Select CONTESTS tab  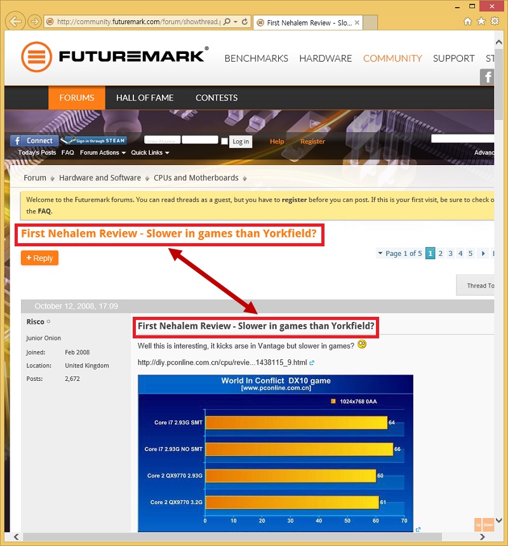point(217,98)
